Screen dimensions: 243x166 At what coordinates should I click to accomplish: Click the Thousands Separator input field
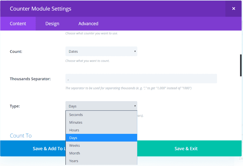141,79
